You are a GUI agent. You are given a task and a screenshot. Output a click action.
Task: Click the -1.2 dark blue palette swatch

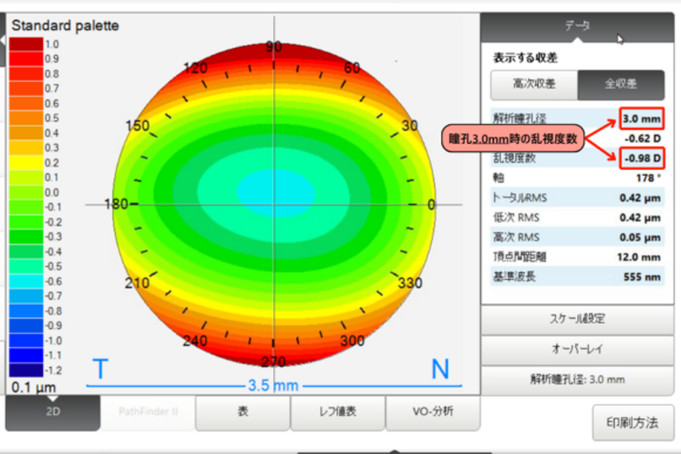tap(26, 370)
